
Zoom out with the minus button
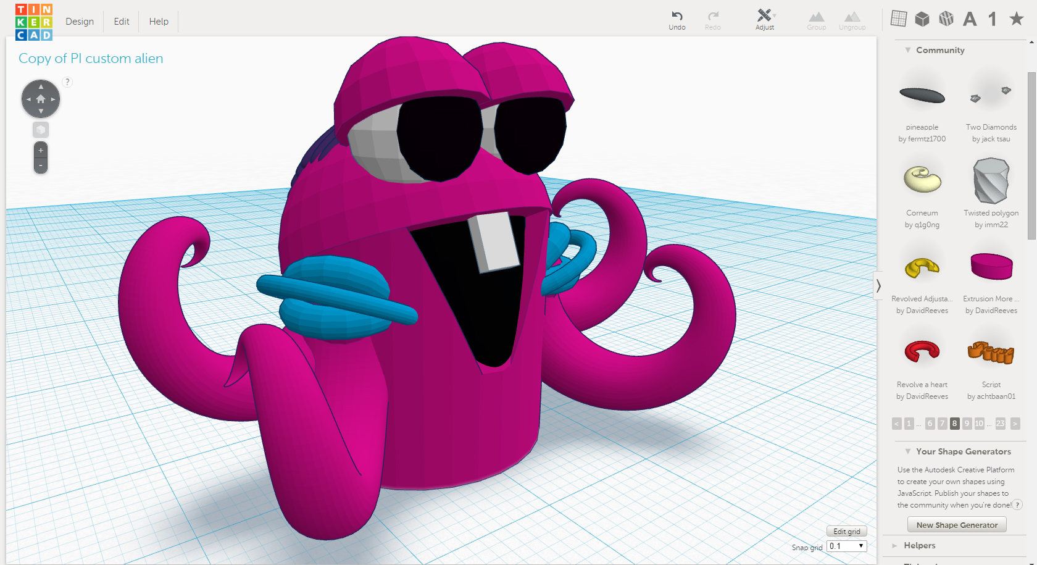(x=41, y=165)
